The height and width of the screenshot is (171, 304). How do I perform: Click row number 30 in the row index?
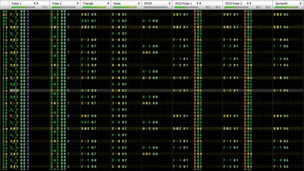(5, 129)
